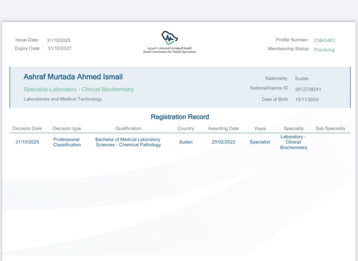The height and width of the screenshot is (261, 358).
Task: Click the date of birth 15/11/2000
Action: click(307, 100)
